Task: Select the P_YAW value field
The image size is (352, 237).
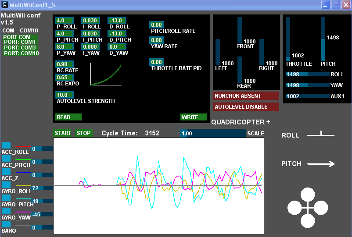Action: (64, 46)
